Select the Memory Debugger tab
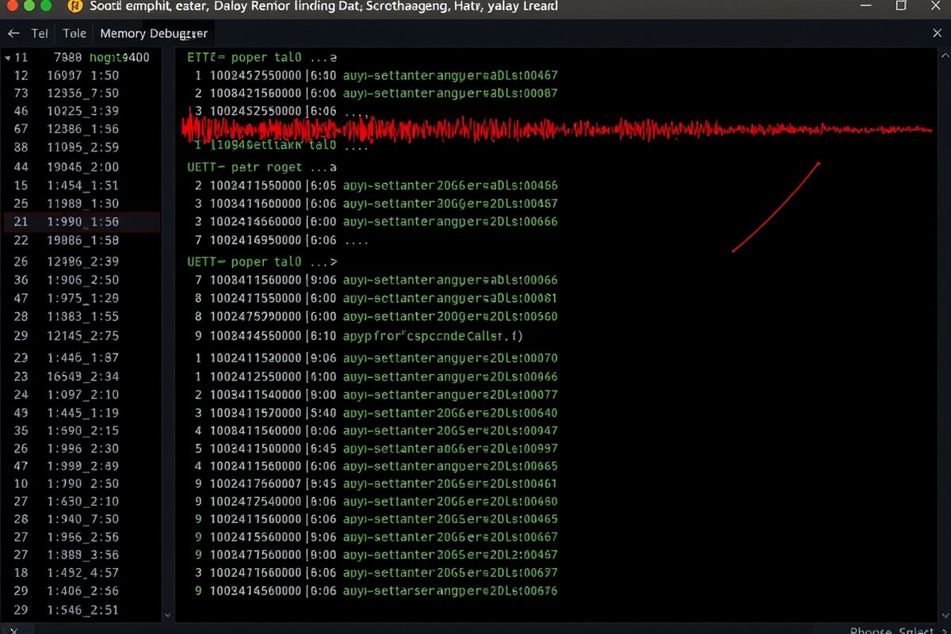The height and width of the screenshot is (634, 951). 154,33
